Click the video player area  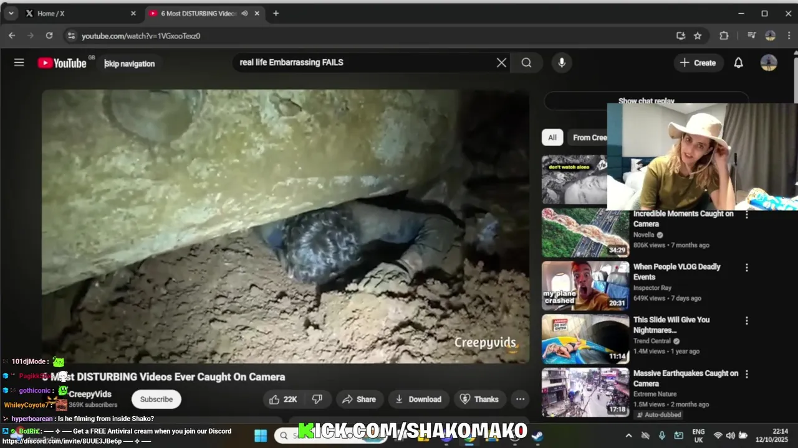coord(286,226)
